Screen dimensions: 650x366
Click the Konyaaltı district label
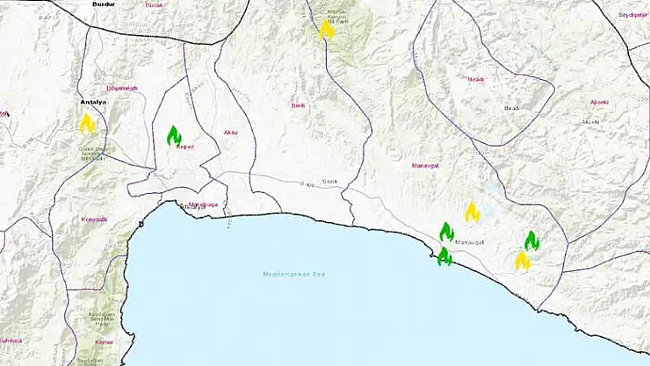click(x=94, y=219)
